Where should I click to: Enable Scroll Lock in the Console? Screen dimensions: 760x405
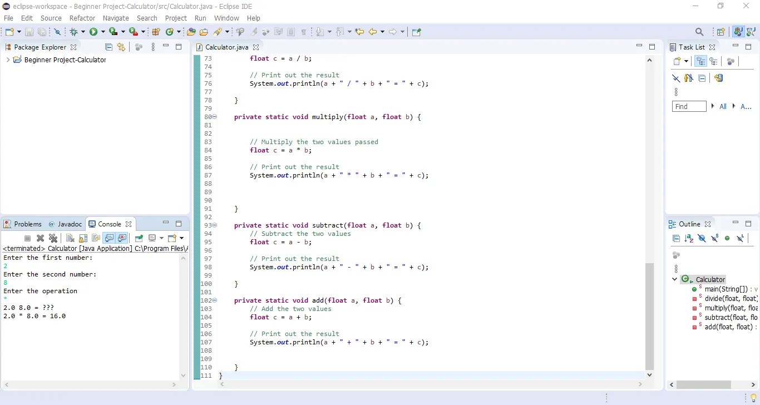pyautogui.click(x=82, y=238)
